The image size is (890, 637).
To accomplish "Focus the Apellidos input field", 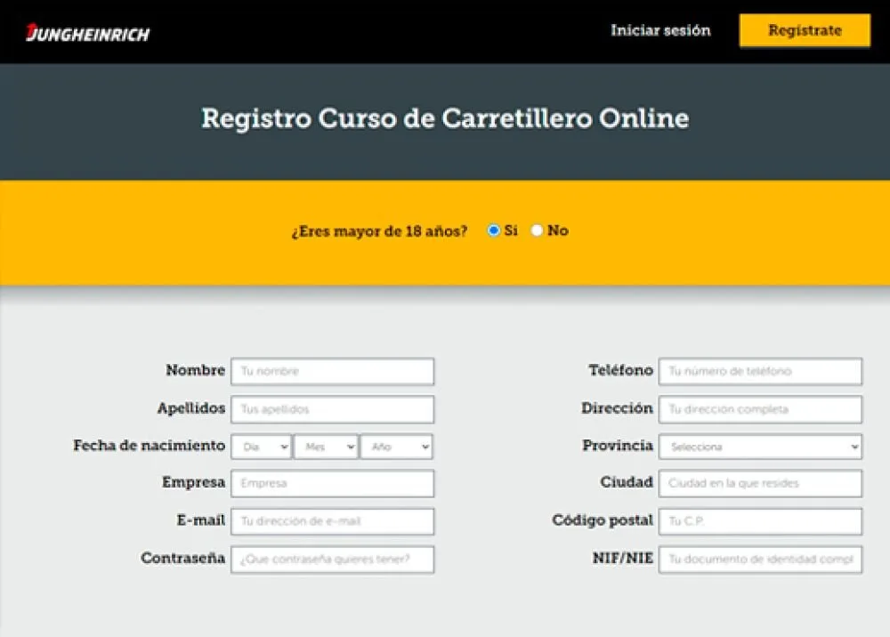I will coord(333,409).
